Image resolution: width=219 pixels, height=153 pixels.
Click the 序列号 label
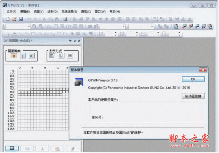point(97,117)
